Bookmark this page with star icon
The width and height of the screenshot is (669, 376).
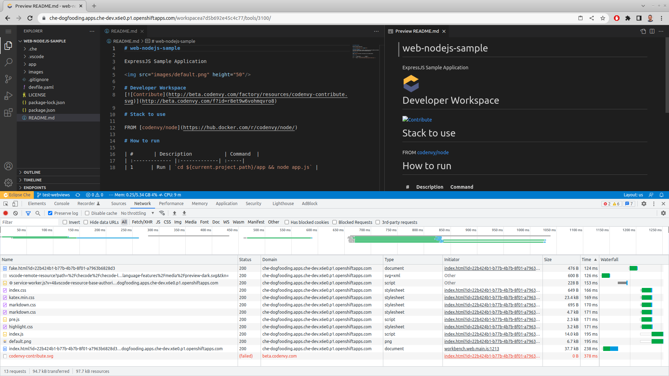coord(603,18)
